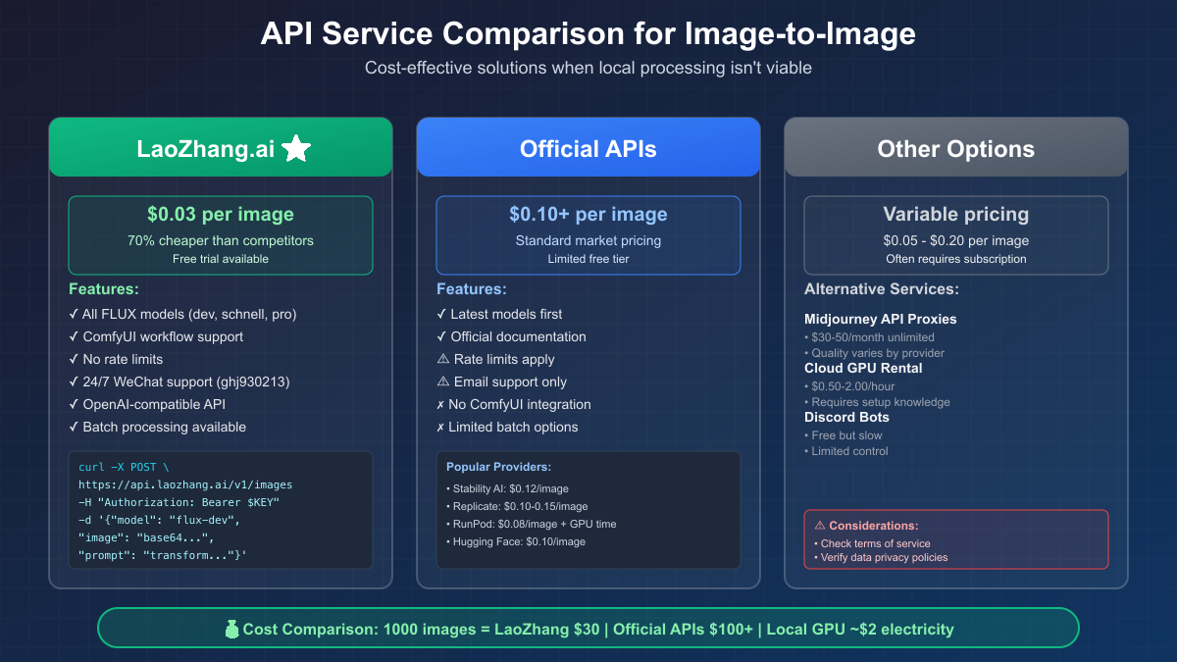1177x662 pixels.
Task: Click the warning icon beside Considerations
Action: [820, 526]
